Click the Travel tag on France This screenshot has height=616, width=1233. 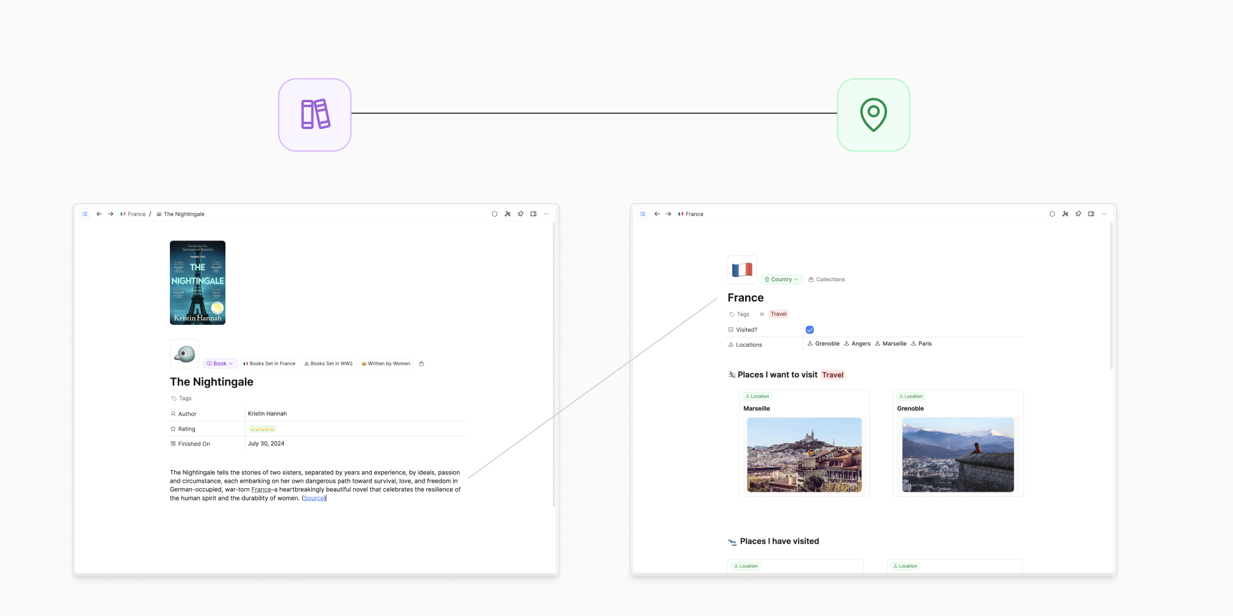click(x=779, y=314)
